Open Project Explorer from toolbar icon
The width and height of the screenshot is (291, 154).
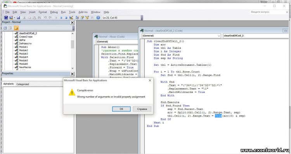77,17
